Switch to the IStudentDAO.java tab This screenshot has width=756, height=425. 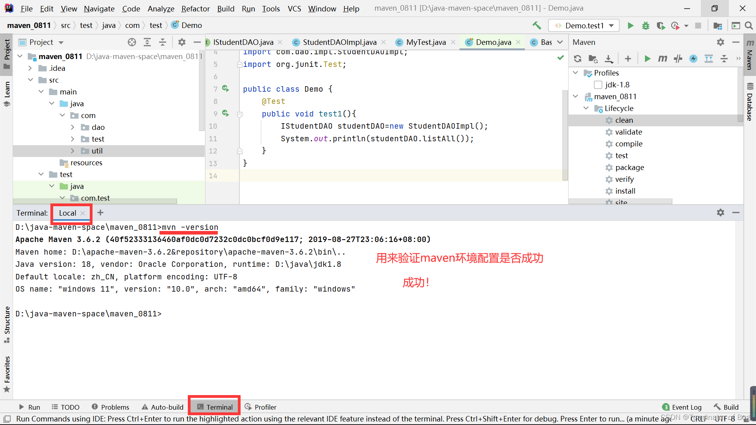coord(243,42)
